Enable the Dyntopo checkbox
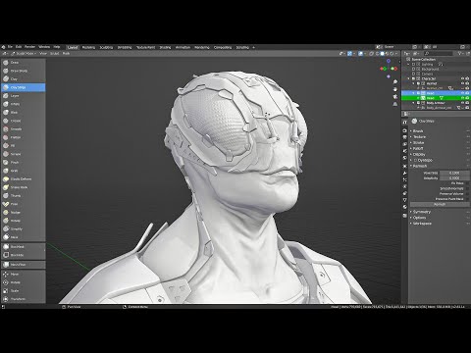Viewport: 471px width, 353px height. coord(415,160)
